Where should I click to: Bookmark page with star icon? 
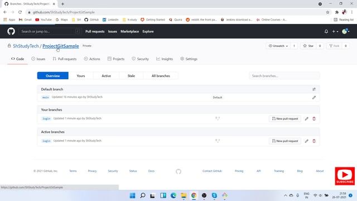[327, 12]
